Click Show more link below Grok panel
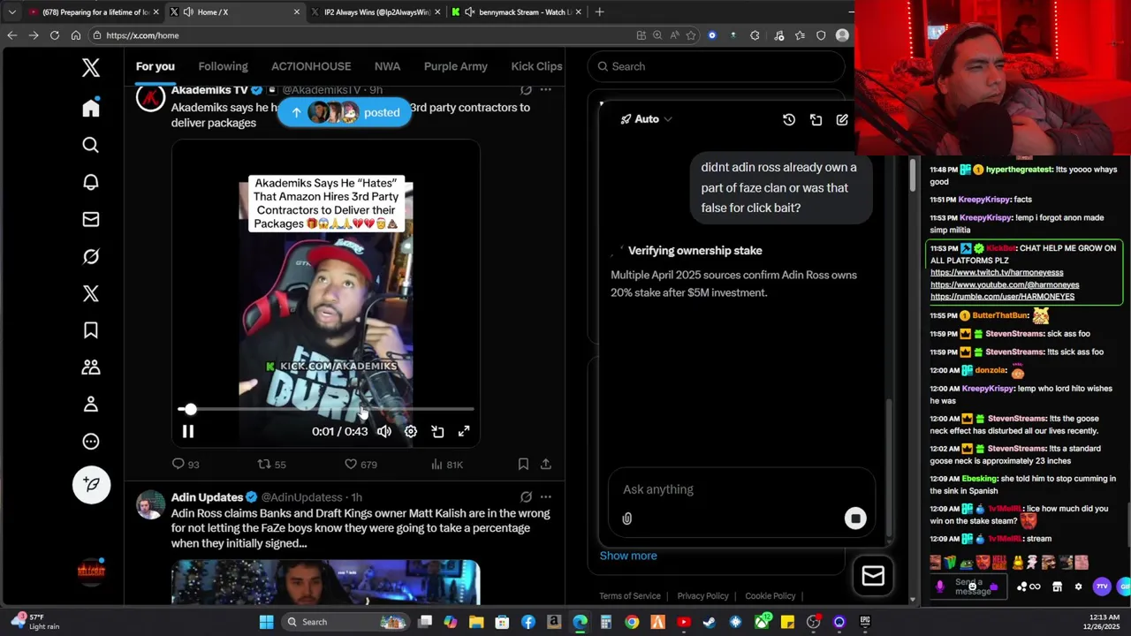The image size is (1131, 636). click(x=628, y=556)
